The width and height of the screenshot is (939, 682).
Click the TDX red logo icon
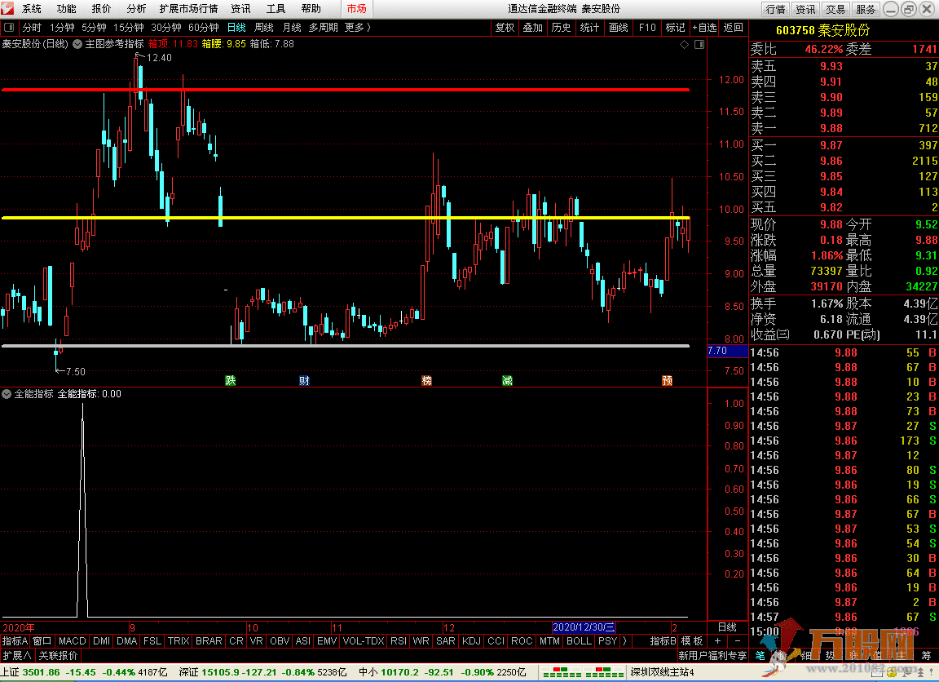point(8,8)
